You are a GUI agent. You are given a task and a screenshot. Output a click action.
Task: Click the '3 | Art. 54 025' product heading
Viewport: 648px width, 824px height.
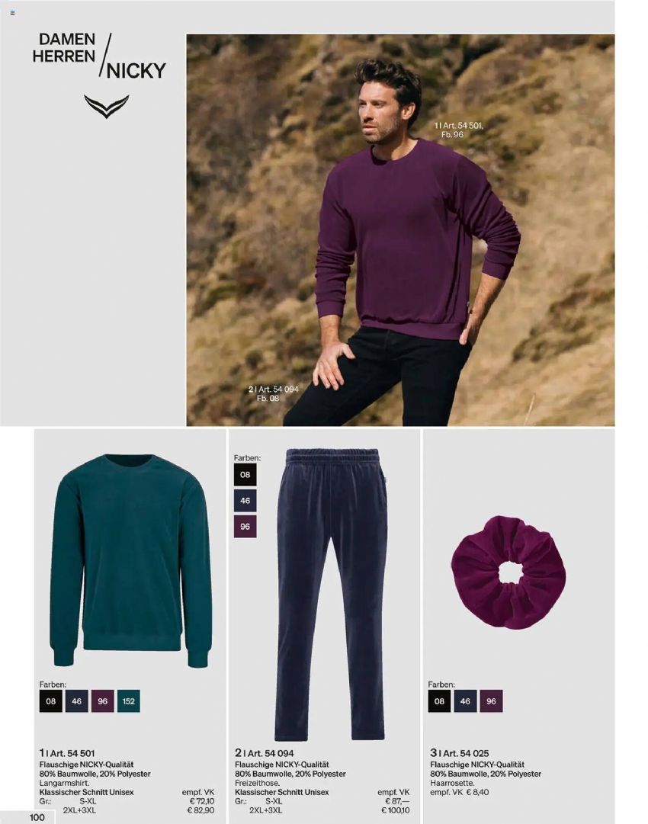tap(460, 753)
